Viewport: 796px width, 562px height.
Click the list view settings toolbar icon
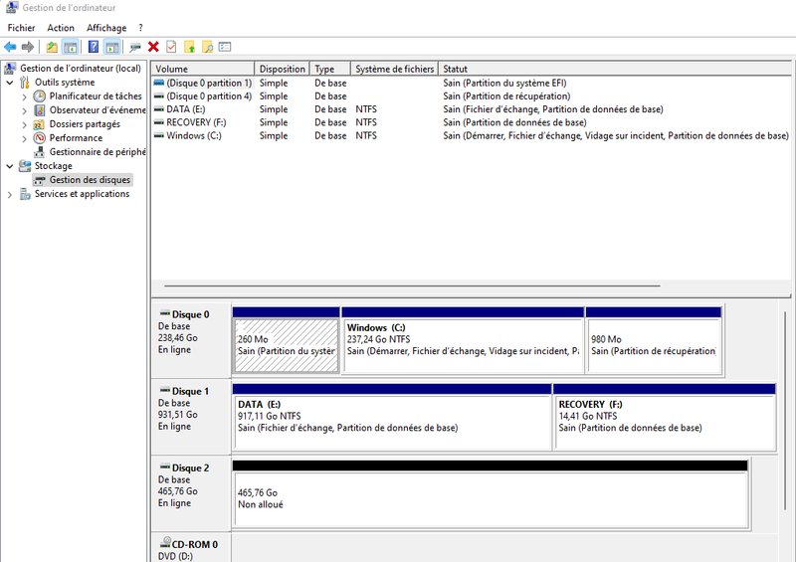pos(225,47)
